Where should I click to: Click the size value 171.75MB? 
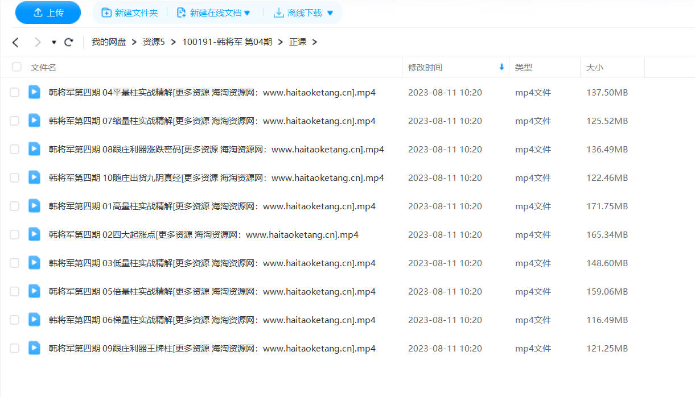pyautogui.click(x=607, y=206)
